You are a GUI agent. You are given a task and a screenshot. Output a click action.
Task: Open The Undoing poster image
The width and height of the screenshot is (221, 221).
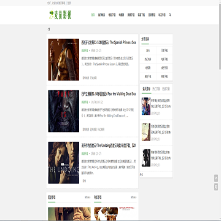pos(64,163)
